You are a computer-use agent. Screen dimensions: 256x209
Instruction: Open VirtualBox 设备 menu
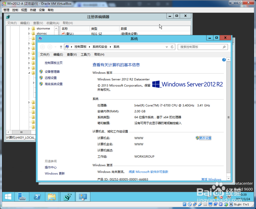pyautogui.click(x=42, y=10)
